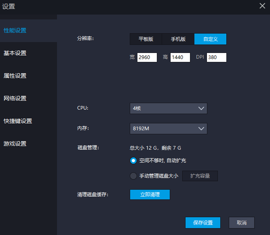Open the 内存 8192M dropdown
This screenshot has width=270, height=235.
coord(168,129)
